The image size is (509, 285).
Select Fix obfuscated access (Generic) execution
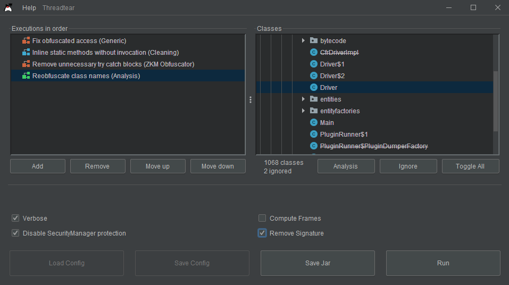128,40
